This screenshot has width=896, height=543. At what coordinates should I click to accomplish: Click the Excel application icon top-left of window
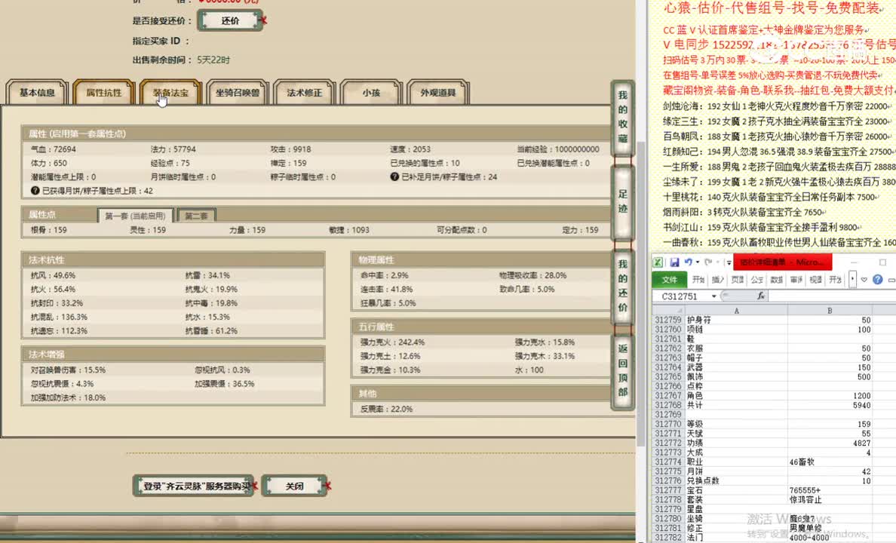coord(658,262)
